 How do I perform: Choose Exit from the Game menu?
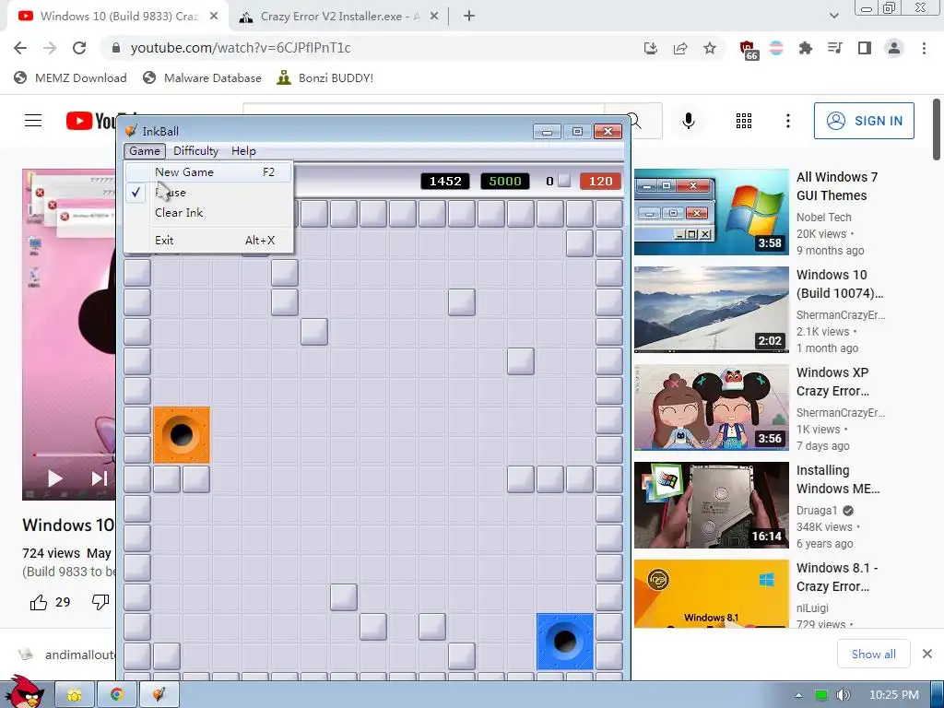point(207,241)
